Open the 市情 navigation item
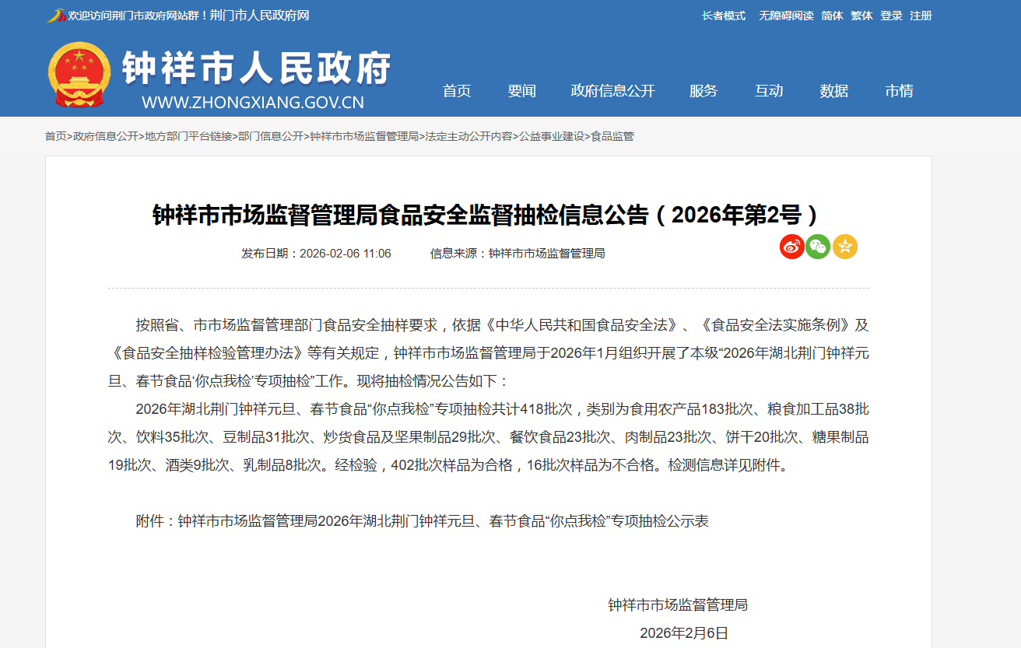The height and width of the screenshot is (648, 1021). point(900,91)
